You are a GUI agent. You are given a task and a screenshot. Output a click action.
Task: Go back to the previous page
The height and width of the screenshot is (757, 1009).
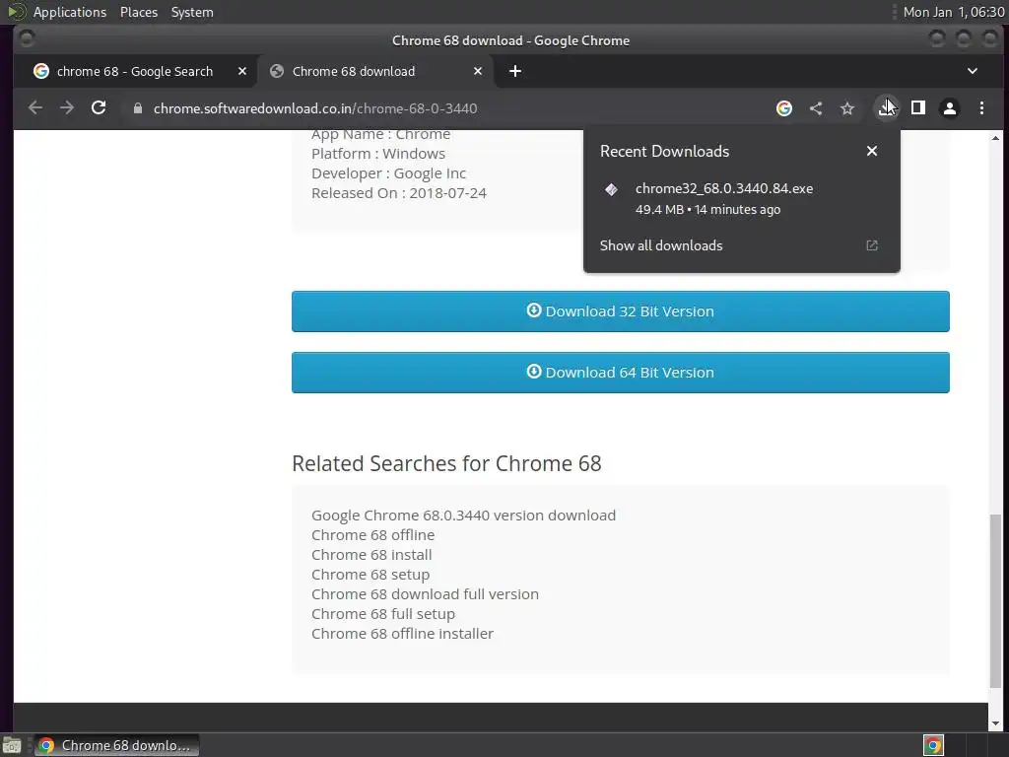coord(35,108)
